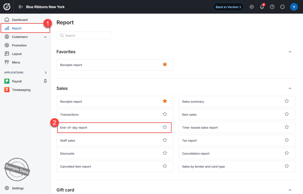The width and height of the screenshot is (303, 194).
Task: Click the report Search field
Action: [83, 35]
